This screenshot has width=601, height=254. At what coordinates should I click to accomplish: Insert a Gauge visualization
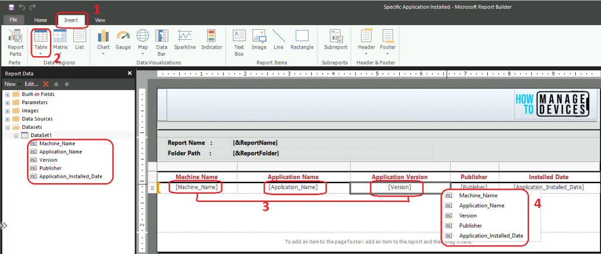(123, 40)
